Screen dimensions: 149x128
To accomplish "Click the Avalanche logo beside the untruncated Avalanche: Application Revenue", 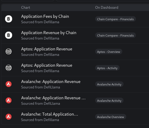I will pos(9,84).
